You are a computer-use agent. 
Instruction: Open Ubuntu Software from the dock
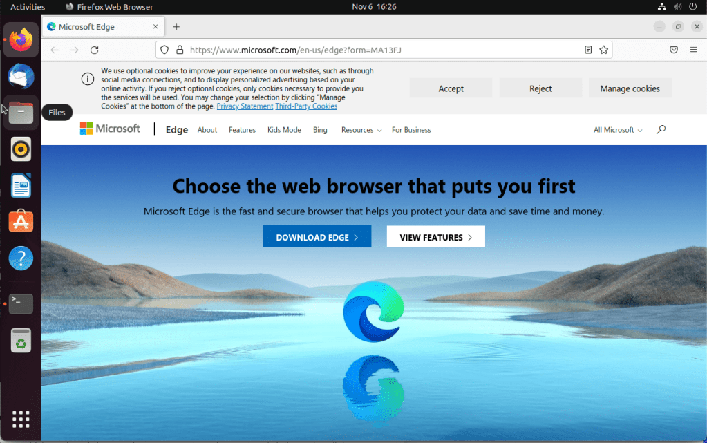pyautogui.click(x=21, y=222)
